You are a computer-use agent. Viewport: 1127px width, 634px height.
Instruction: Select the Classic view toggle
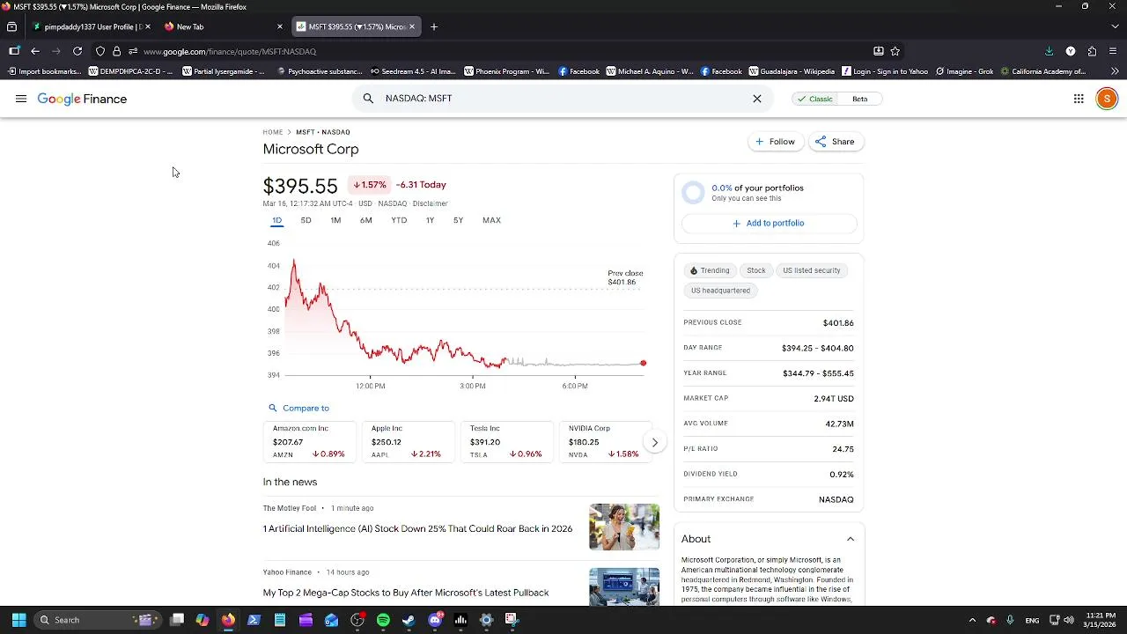click(814, 99)
